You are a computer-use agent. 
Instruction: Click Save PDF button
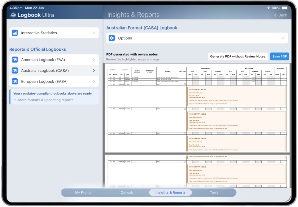[280, 56]
